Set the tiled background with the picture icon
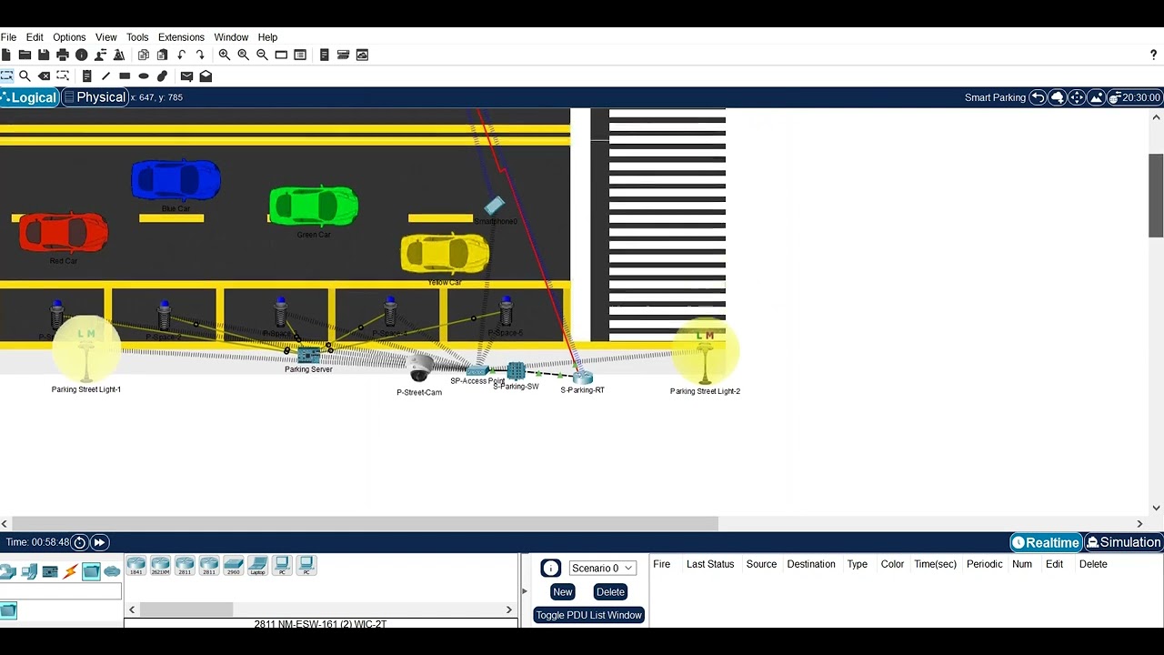 point(1096,97)
